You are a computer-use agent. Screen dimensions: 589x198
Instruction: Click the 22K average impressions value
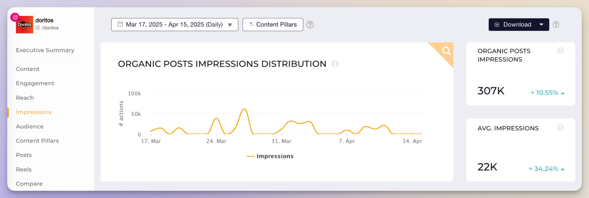point(487,167)
